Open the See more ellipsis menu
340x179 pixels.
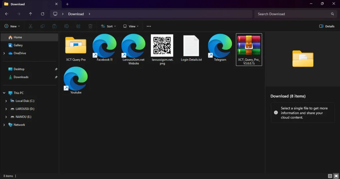coord(149,26)
